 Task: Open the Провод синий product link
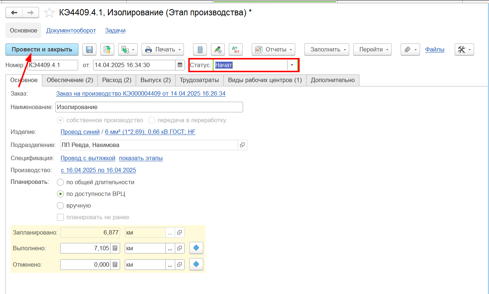80,132
